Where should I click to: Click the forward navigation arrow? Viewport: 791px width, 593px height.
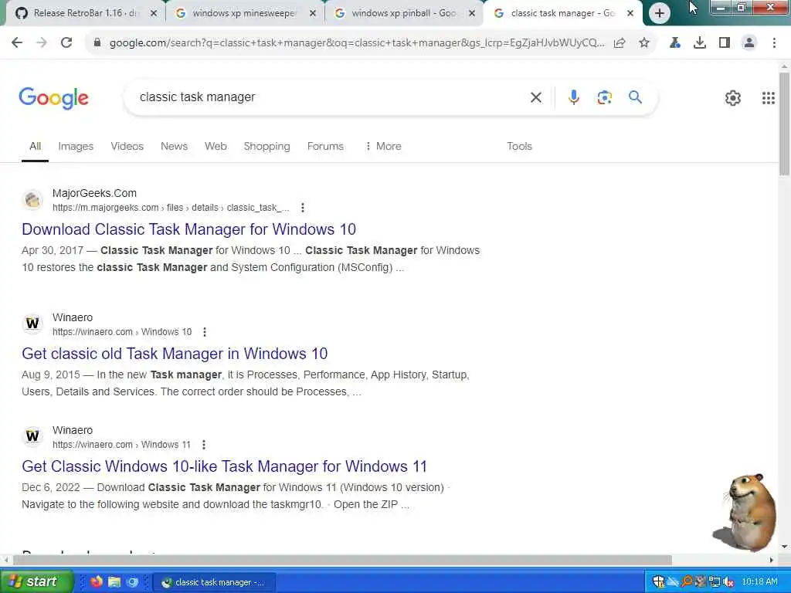pos(42,43)
